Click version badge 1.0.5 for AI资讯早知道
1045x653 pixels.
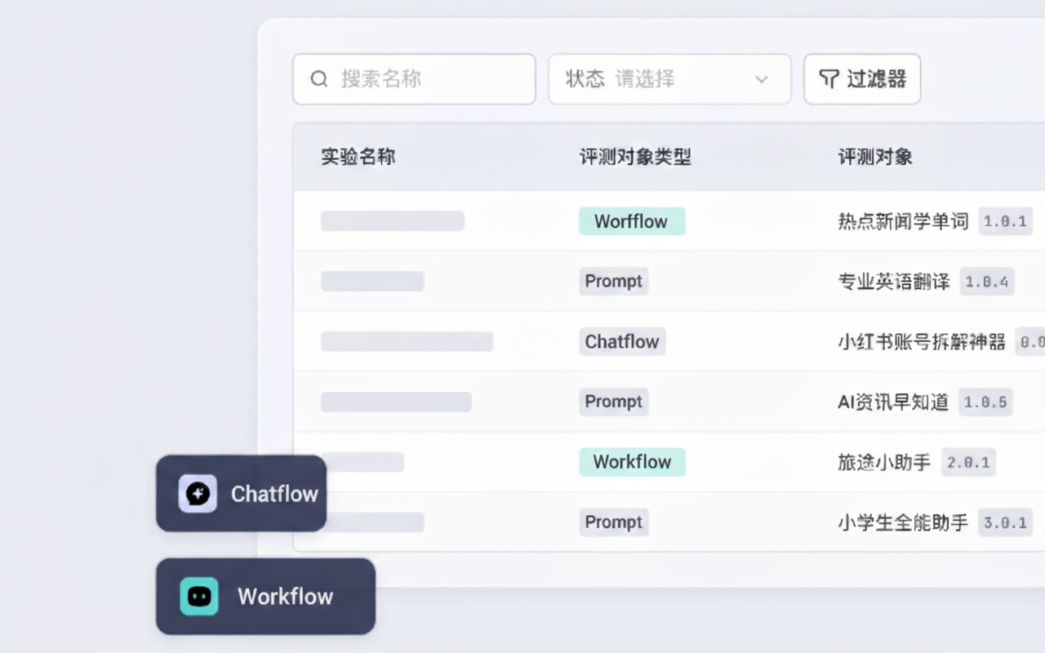click(x=985, y=402)
